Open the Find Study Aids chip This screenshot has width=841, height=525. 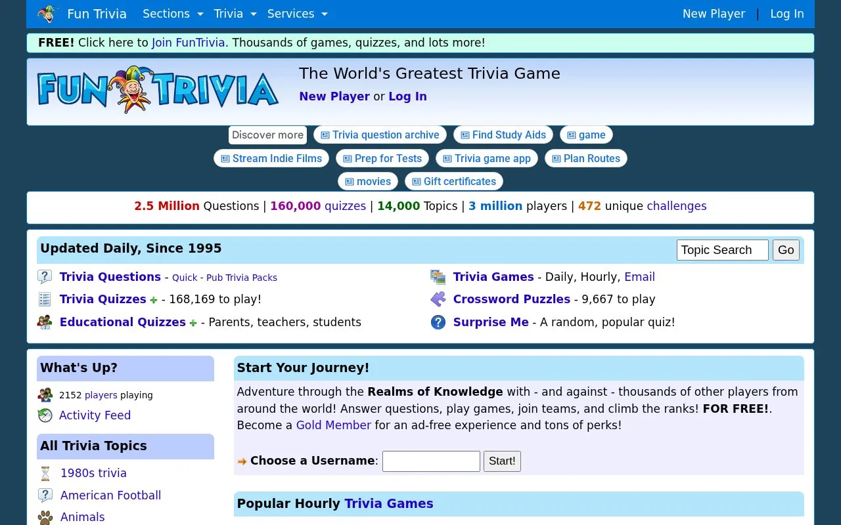tap(503, 135)
